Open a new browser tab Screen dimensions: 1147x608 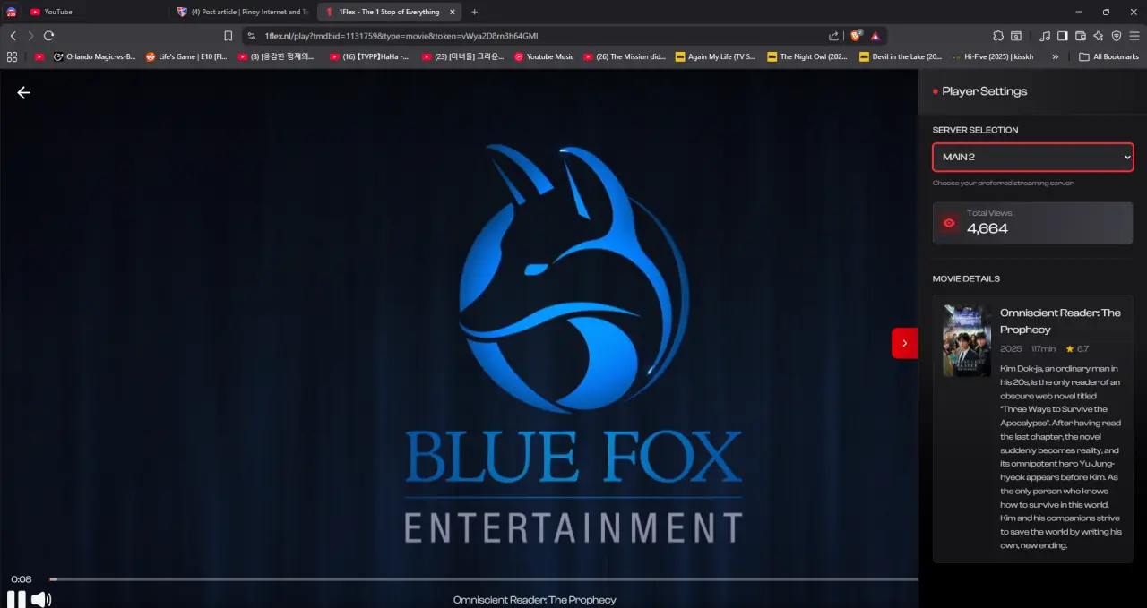click(x=474, y=12)
